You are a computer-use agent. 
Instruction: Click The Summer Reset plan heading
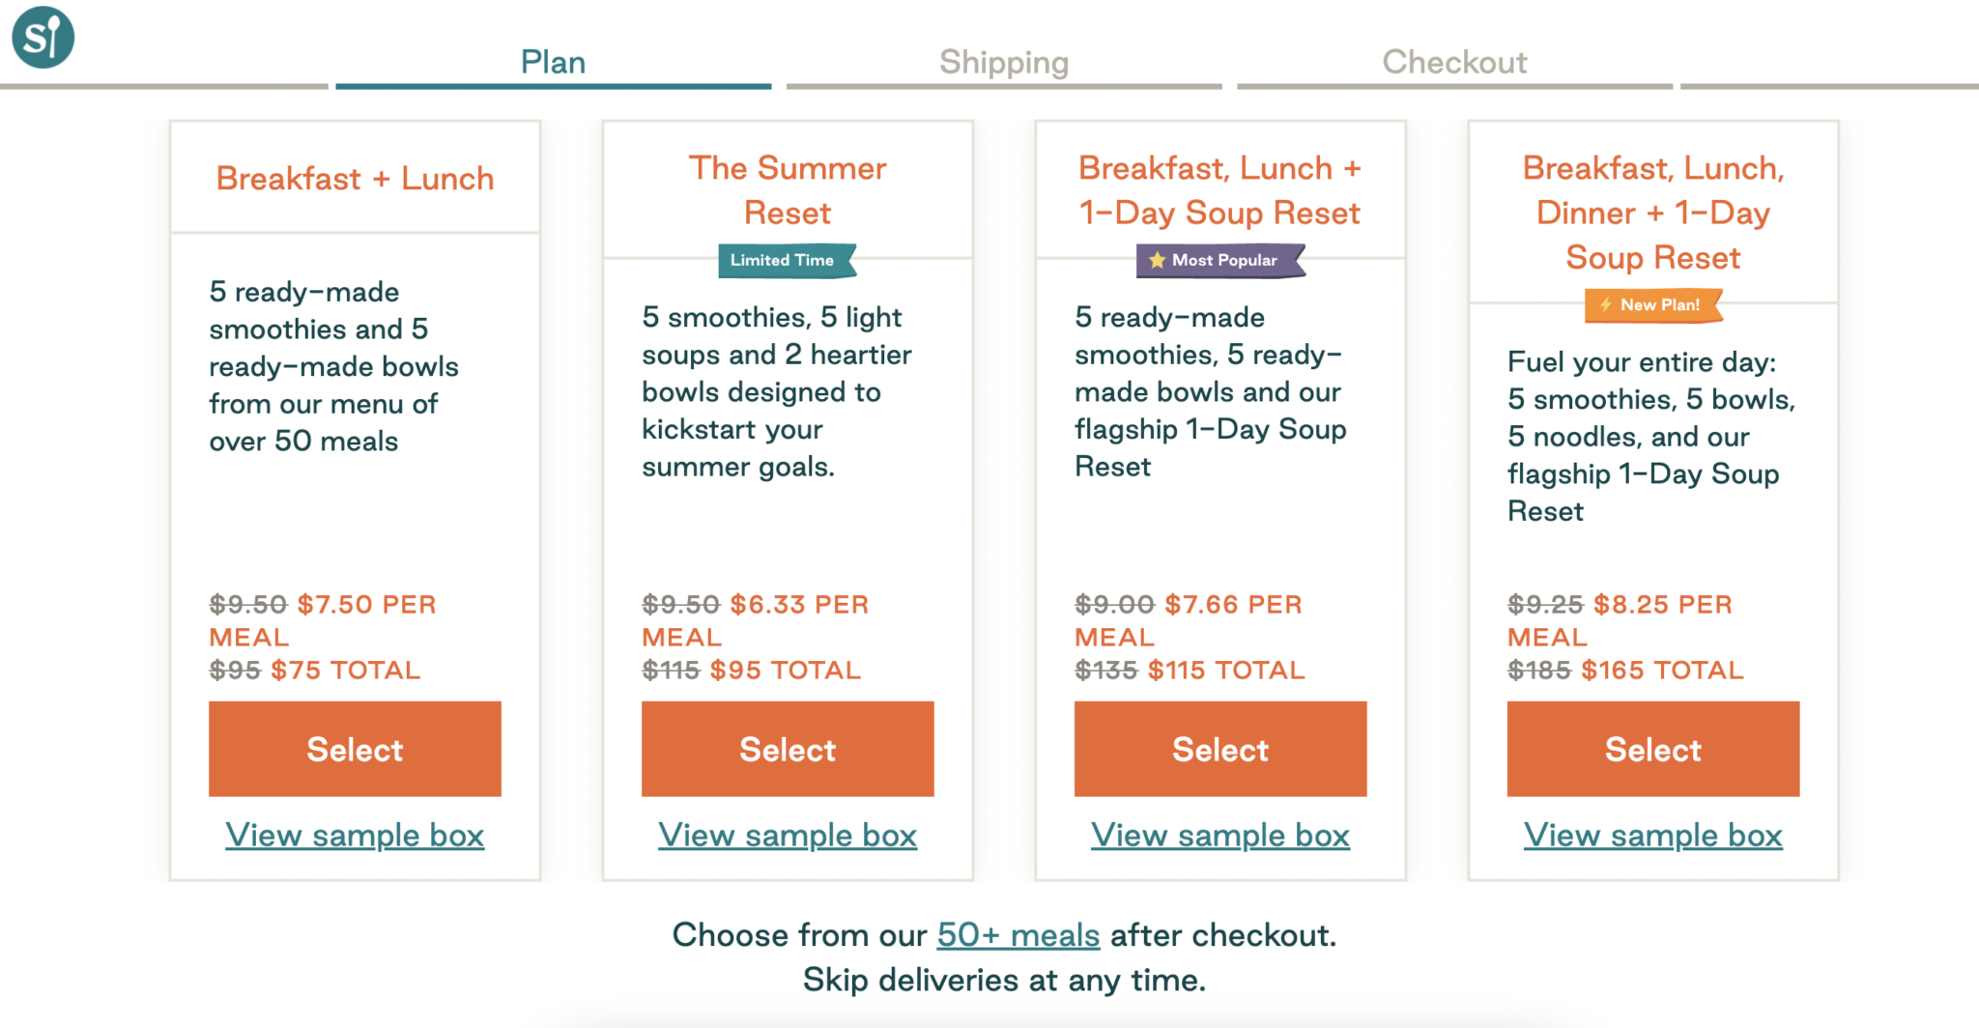pyautogui.click(x=788, y=190)
